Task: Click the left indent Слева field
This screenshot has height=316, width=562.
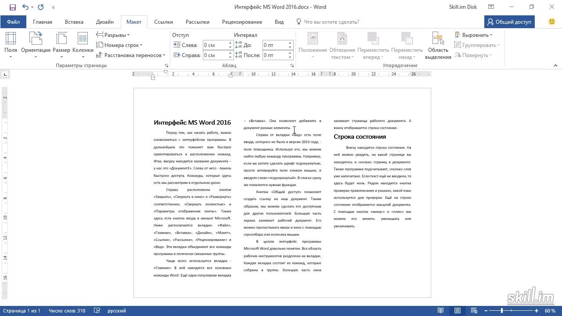Action: click(x=215, y=45)
